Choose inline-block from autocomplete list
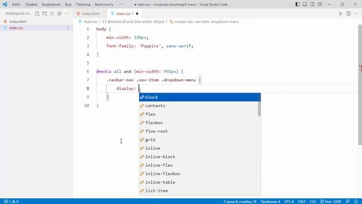This screenshot has width=362, height=204. [199, 156]
